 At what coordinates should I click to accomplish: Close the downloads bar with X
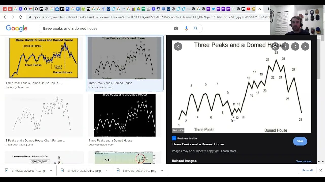(320, 170)
